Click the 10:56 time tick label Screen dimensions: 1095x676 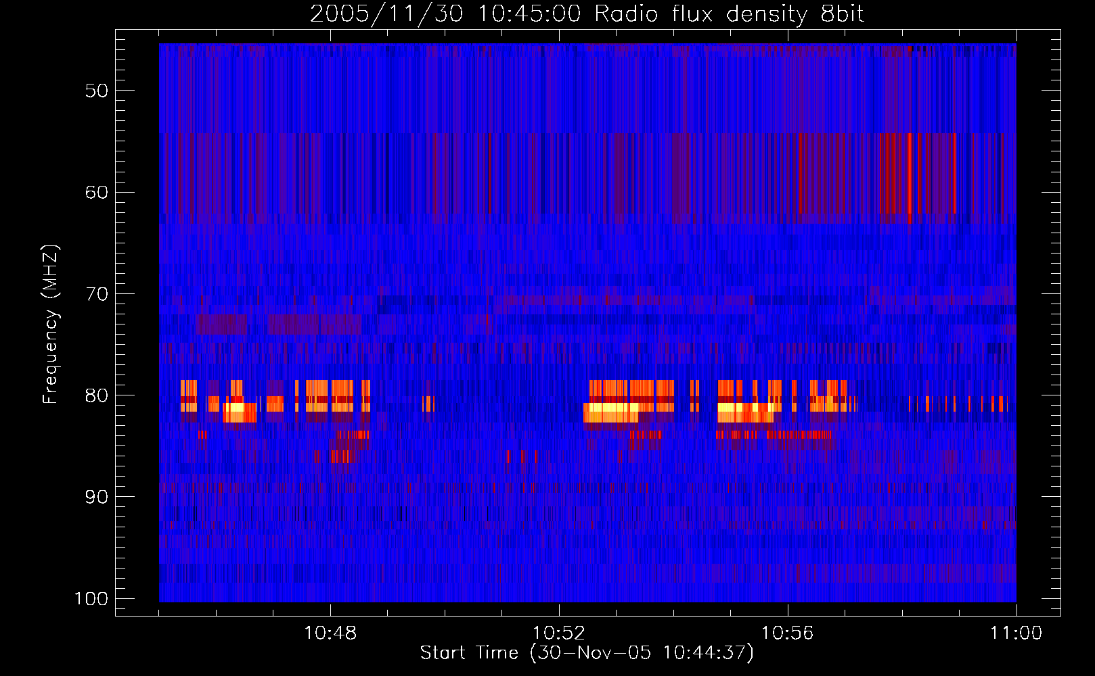(x=788, y=633)
